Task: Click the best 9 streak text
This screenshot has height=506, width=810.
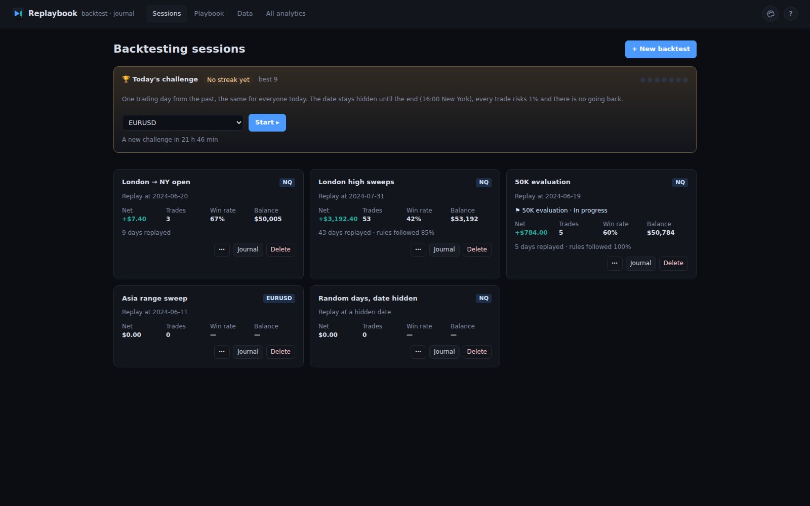Action: [x=268, y=79]
